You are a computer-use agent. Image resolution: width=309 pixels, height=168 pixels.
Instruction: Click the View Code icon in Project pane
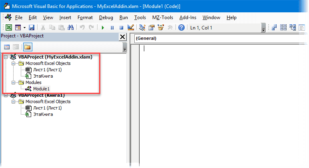click(x=7, y=47)
